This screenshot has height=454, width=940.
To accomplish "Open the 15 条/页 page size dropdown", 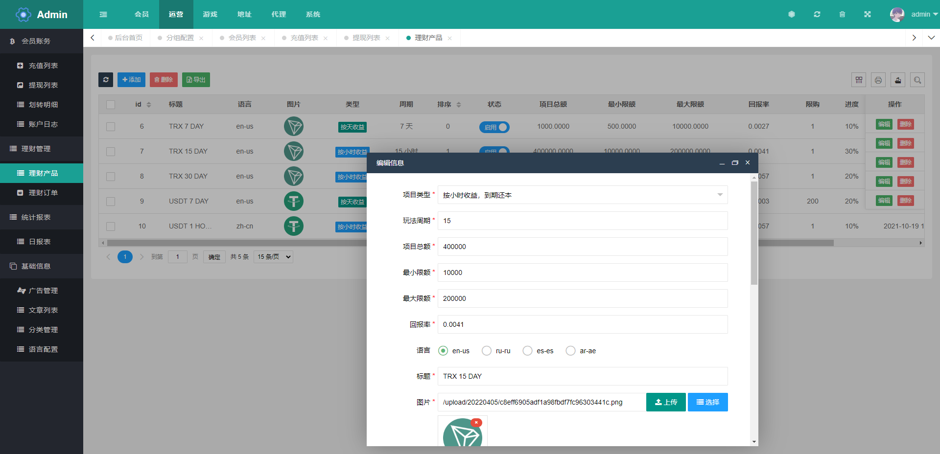I will pyautogui.click(x=273, y=257).
